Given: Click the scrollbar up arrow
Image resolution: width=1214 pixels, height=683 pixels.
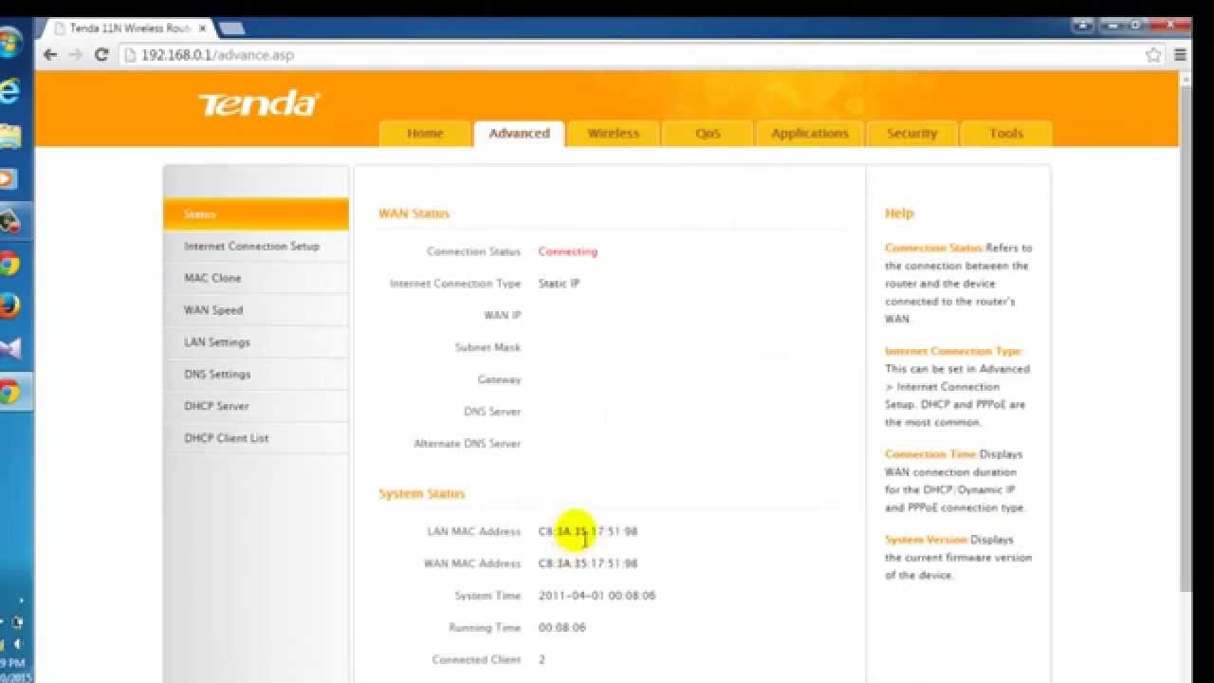Looking at the screenshot, I should point(1186,79).
